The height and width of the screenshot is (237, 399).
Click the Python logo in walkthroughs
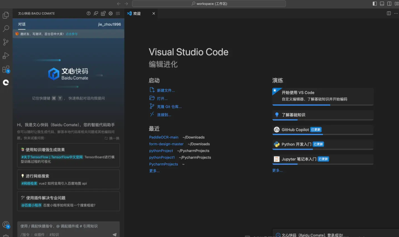point(277,144)
